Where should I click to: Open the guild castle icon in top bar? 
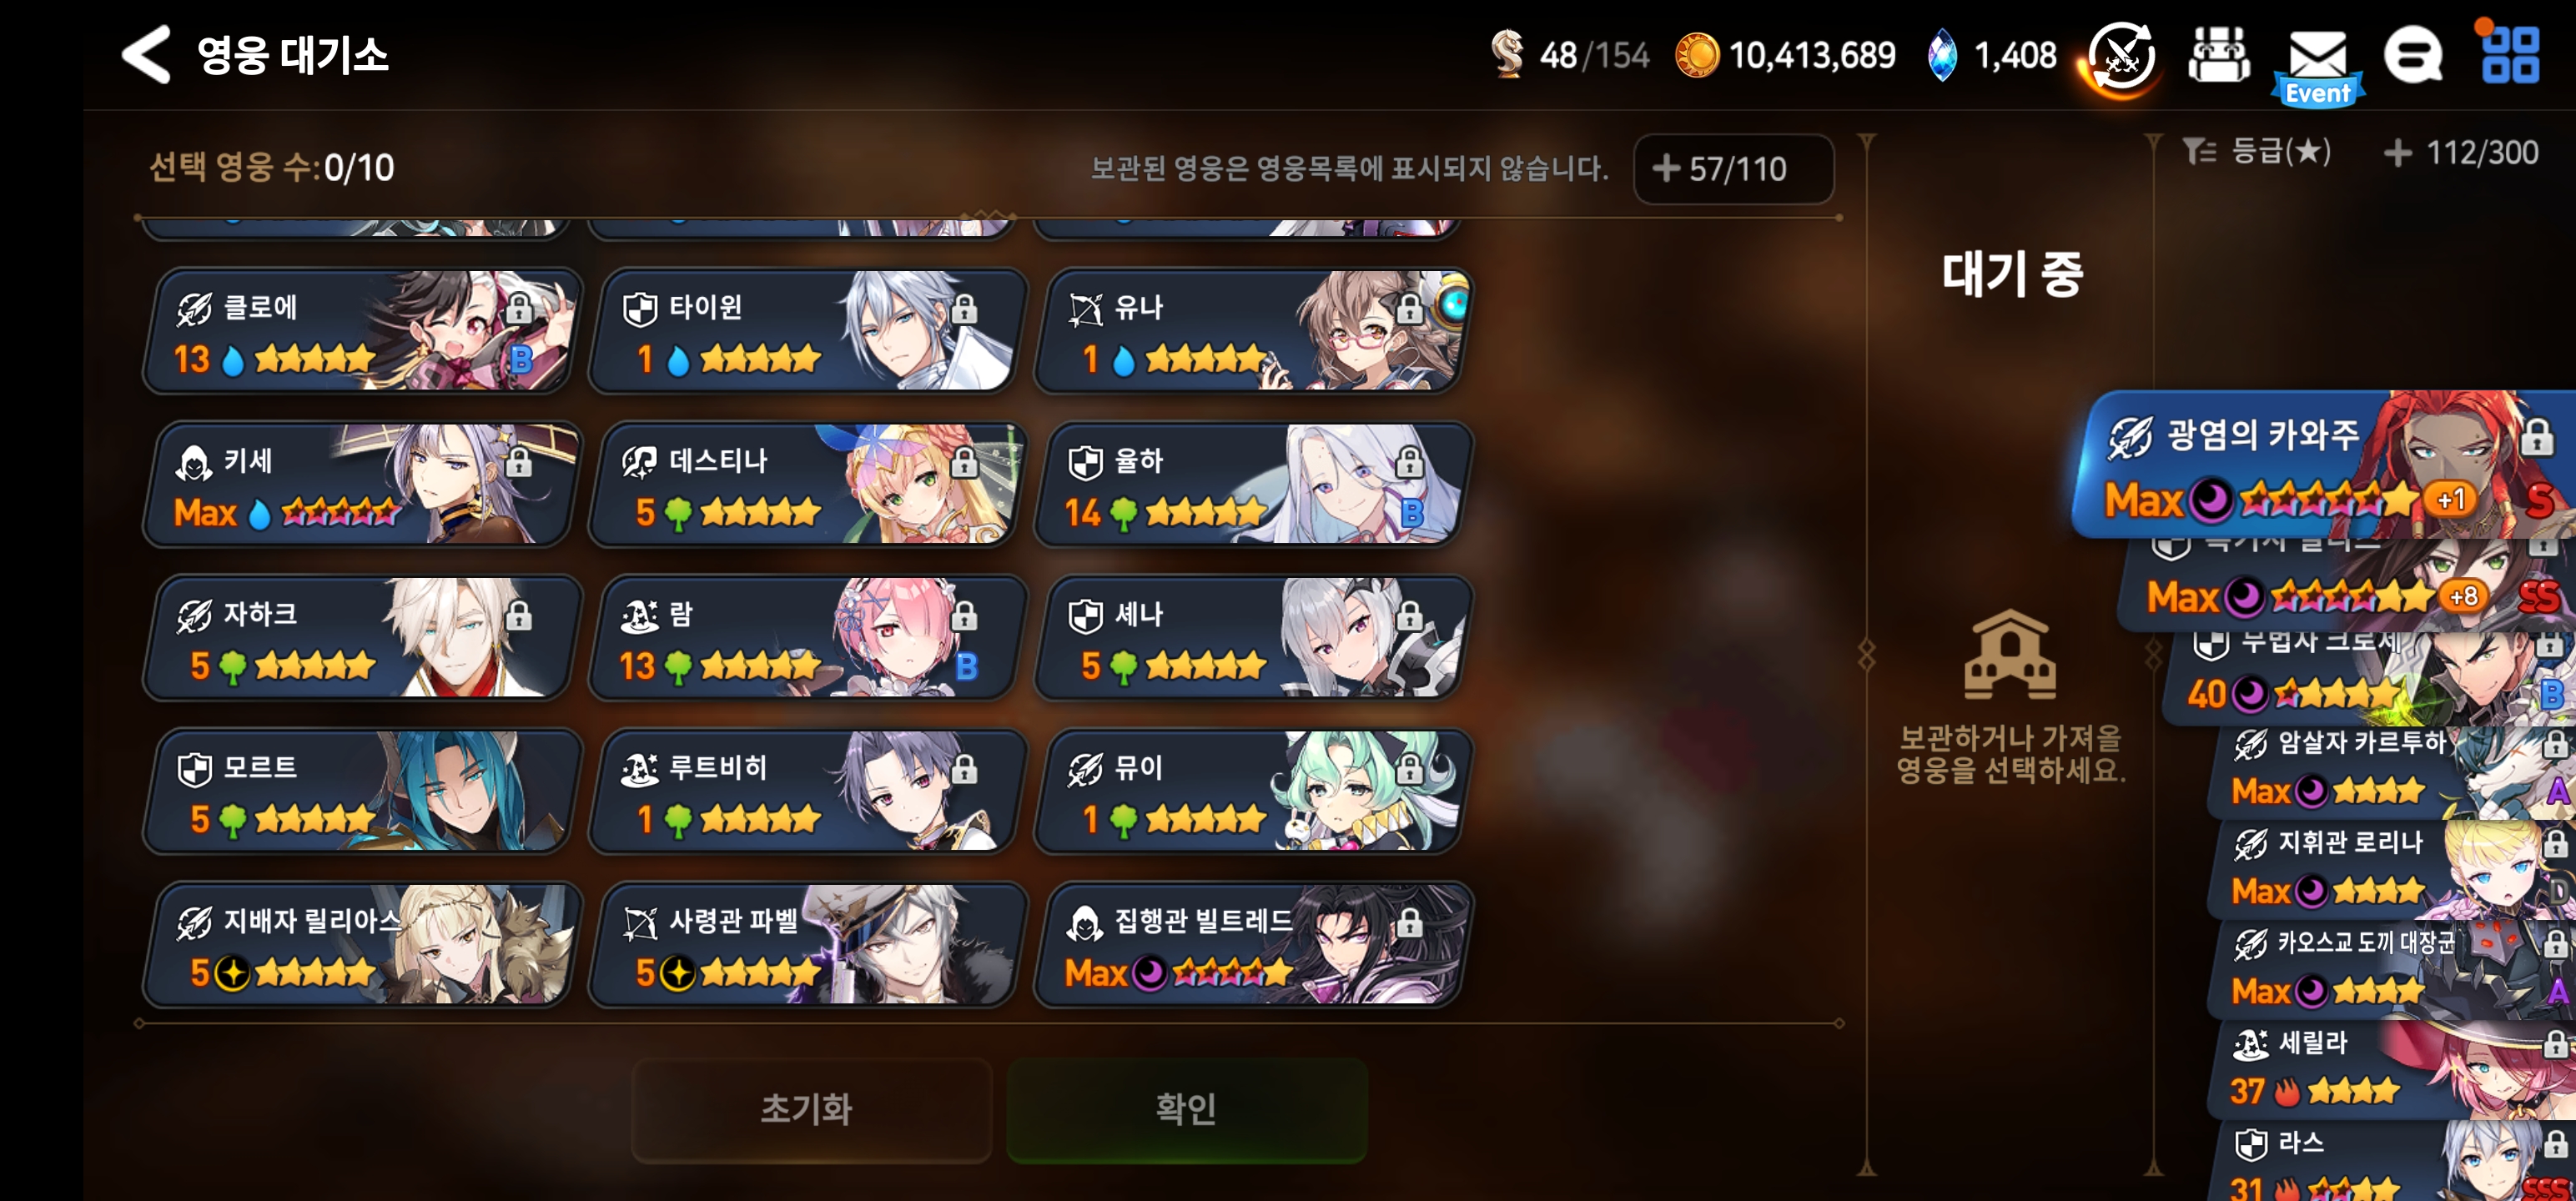click(x=2219, y=55)
